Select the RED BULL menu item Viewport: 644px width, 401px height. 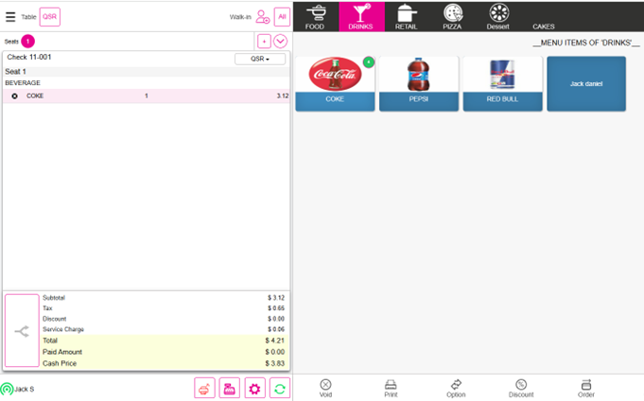point(502,83)
